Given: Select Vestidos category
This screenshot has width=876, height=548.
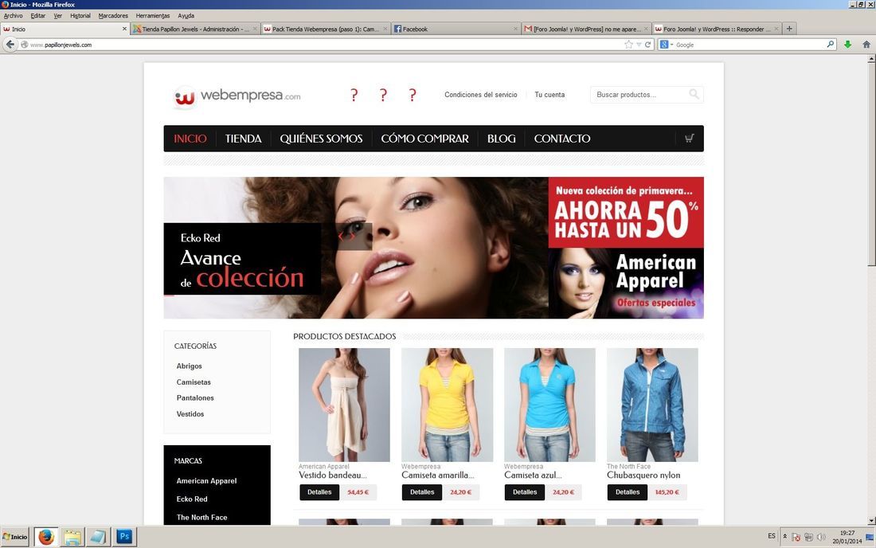Looking at the screenshot, I should point(190,414).
